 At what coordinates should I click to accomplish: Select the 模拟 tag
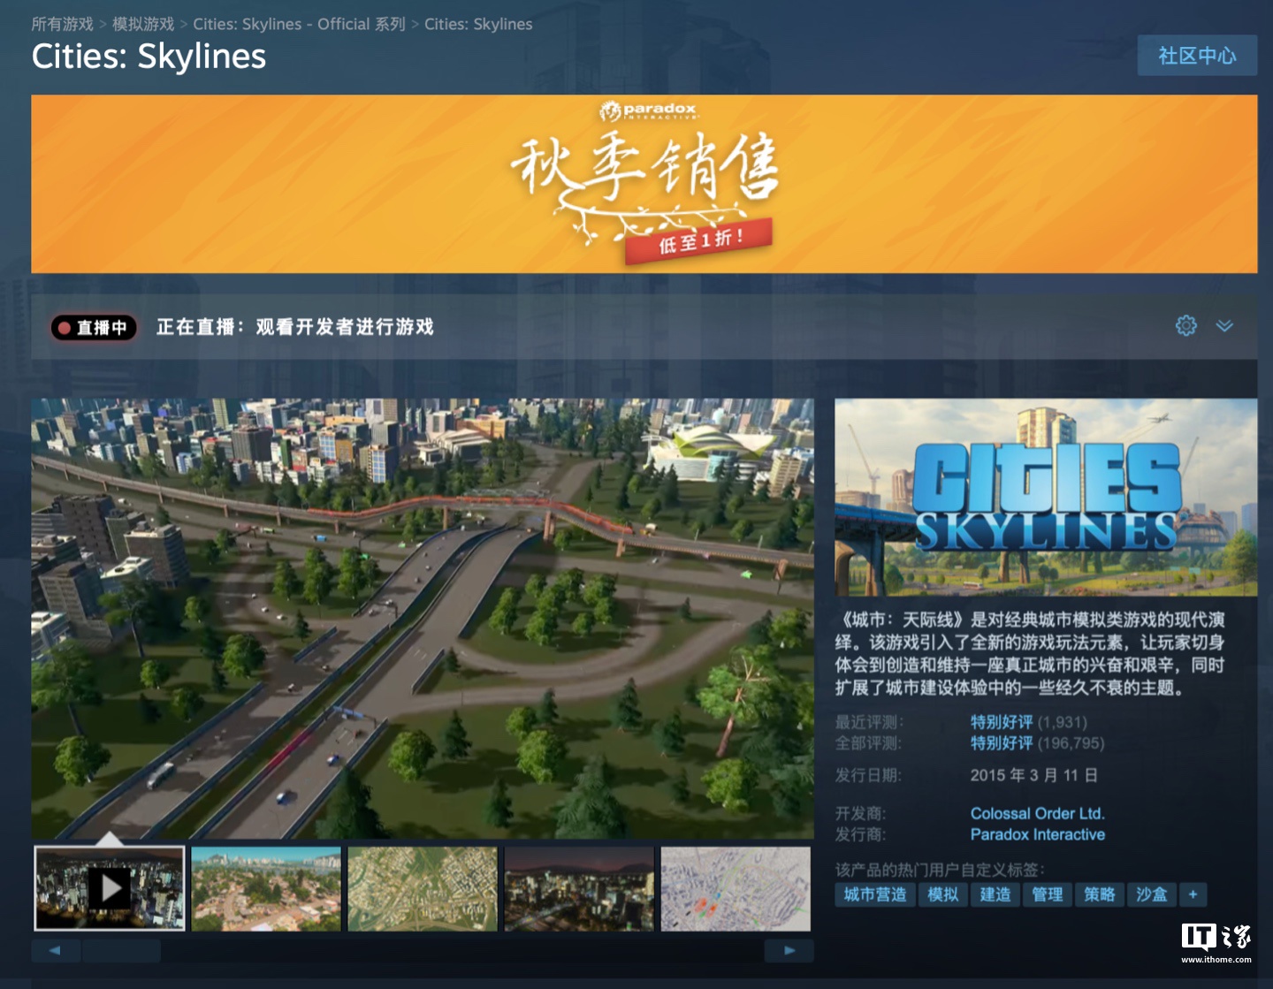(943, 894)
